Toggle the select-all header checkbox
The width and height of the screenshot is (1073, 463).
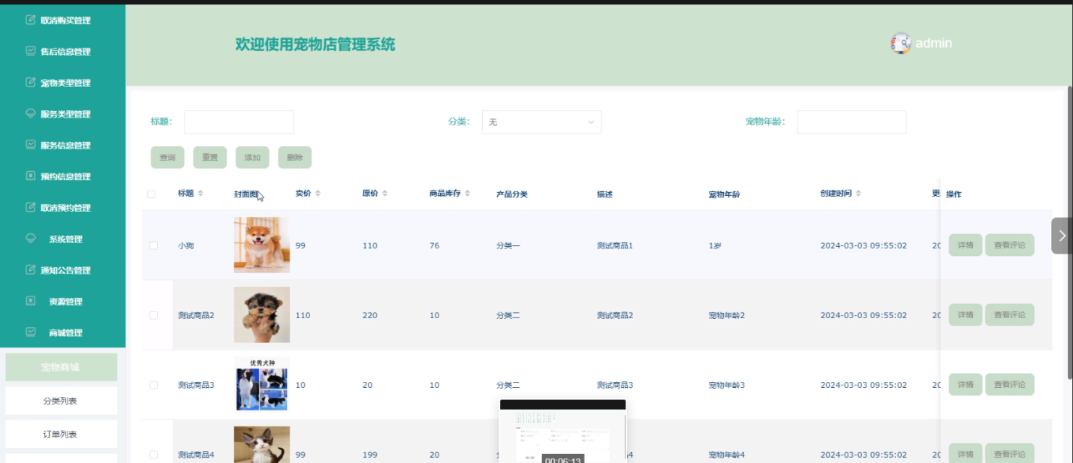152,194
